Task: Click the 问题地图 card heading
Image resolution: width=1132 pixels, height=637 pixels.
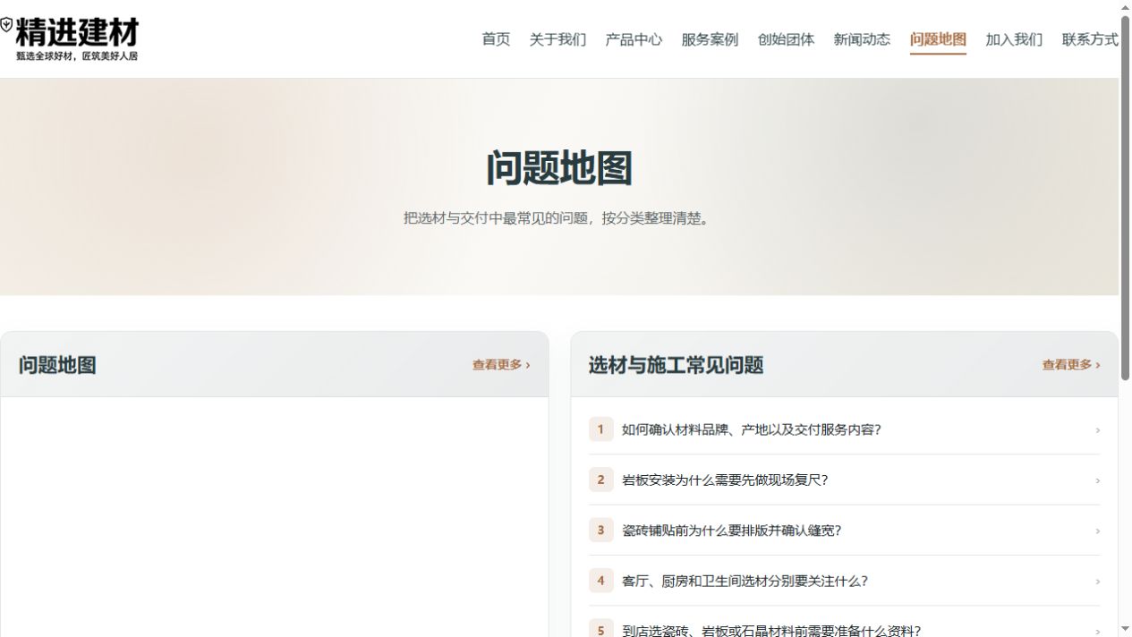Action: tap(57, 365)
